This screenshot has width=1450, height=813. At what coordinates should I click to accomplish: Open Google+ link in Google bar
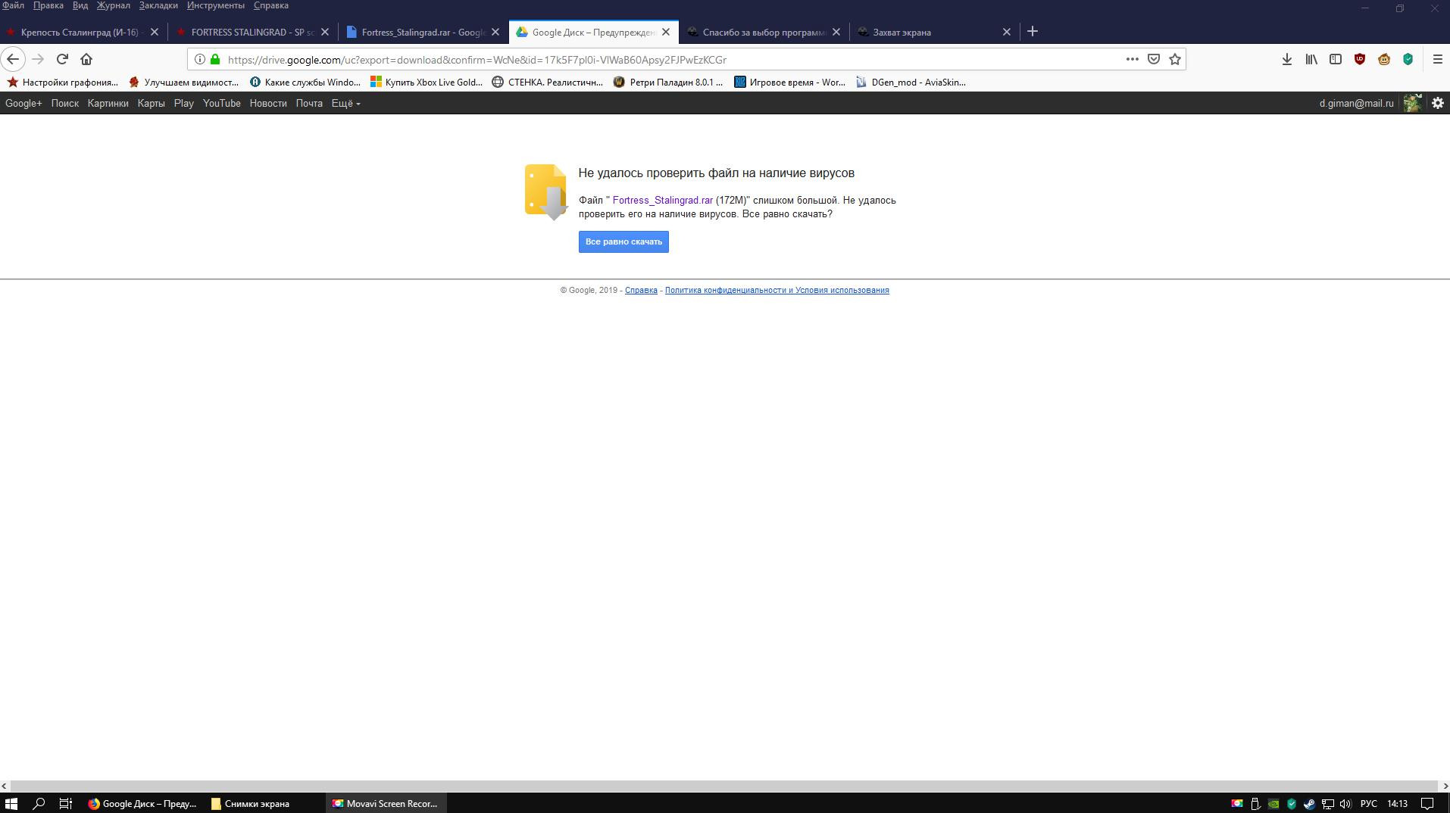coord(23,103)
